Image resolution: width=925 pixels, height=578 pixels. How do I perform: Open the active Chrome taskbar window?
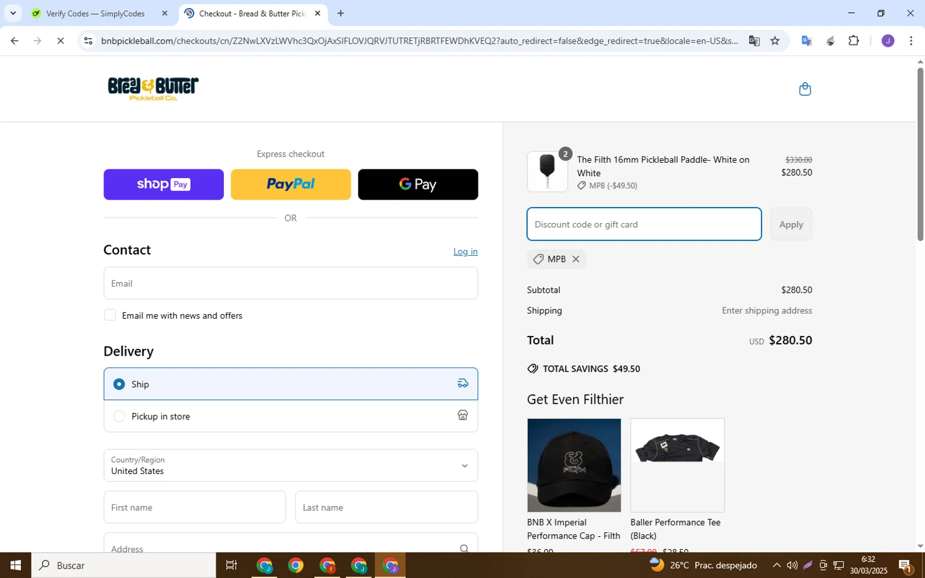coord(390,565)
